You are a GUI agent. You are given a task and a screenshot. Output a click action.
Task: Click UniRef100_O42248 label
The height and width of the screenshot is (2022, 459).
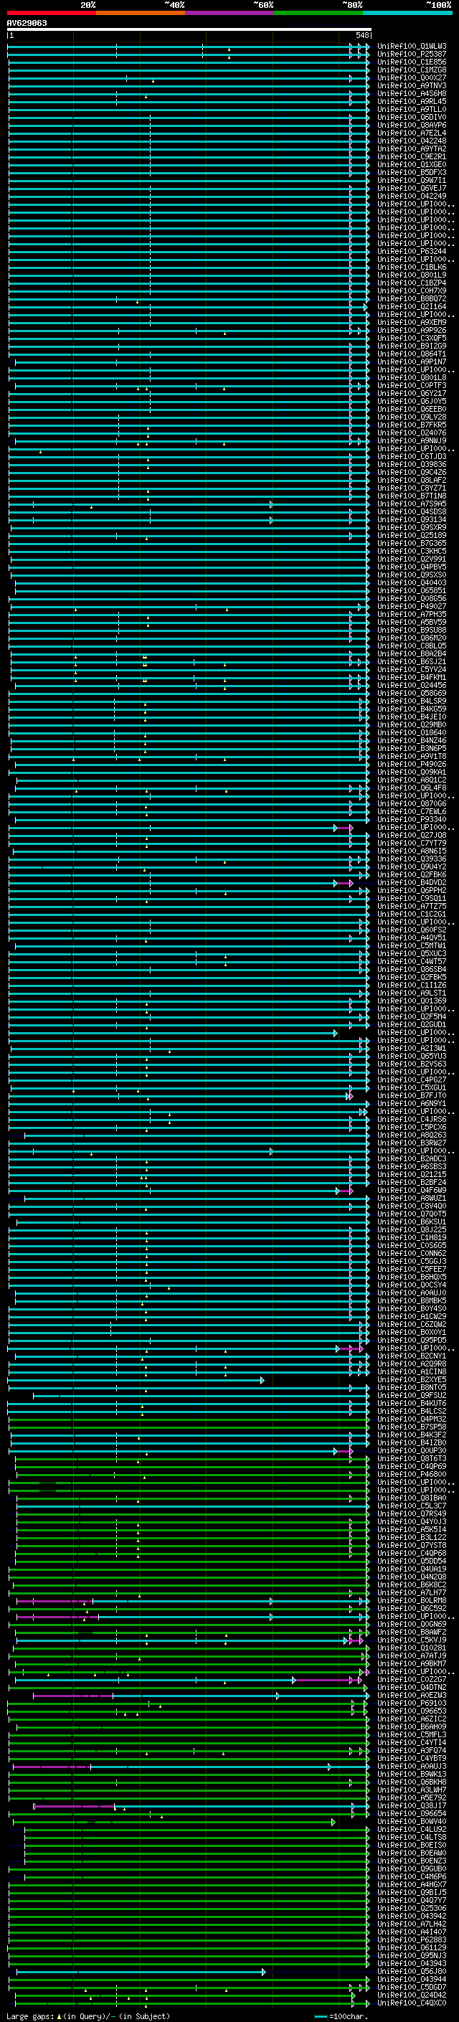[x=412, y=141]
